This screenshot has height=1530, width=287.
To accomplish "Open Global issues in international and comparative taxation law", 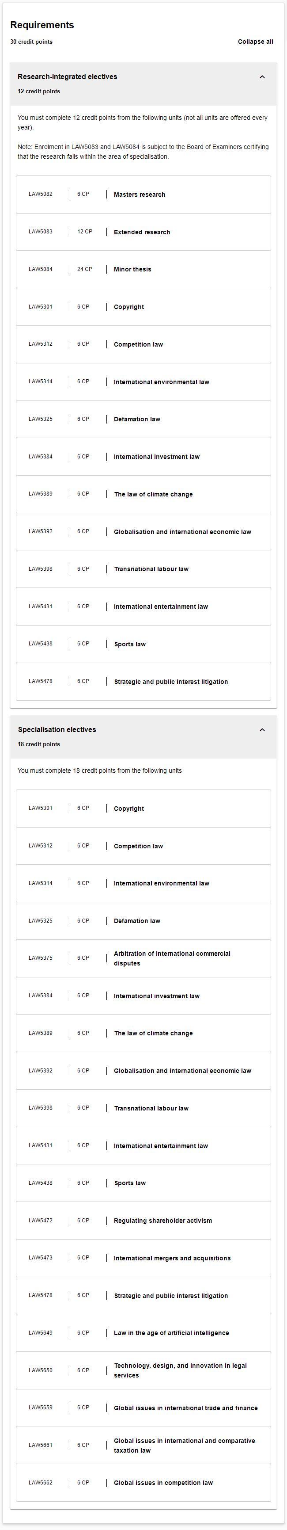I will (143, 1445).
